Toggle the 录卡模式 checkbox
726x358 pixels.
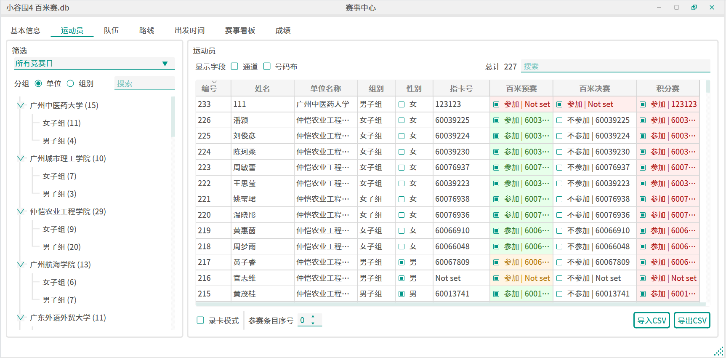coord(201,321)
